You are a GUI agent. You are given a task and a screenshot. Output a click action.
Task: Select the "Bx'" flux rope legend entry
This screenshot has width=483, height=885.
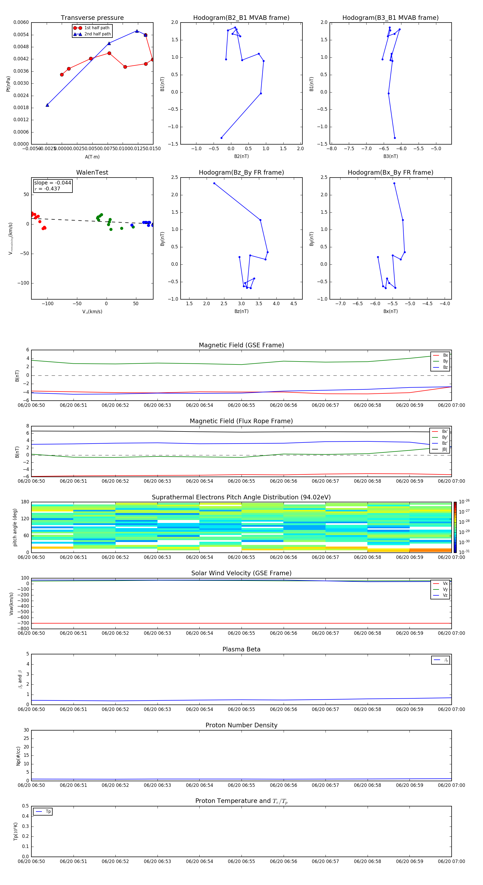click(440, 432)
